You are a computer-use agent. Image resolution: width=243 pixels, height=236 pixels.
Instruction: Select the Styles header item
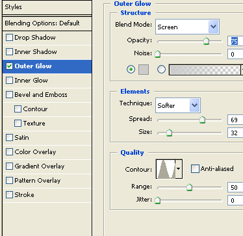click(x=47, y=7)
